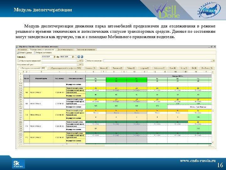The image size is (226, 170).
Task: Click the Гос. номер column header
Action: coord(60,78)
